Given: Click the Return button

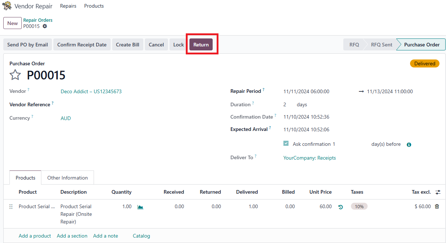Looking at the screenshot, I should (201, 45).
